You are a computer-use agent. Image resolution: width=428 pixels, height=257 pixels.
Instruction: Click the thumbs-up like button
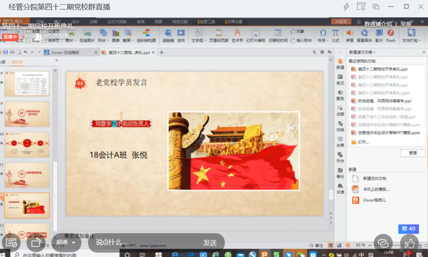[409, 243]
